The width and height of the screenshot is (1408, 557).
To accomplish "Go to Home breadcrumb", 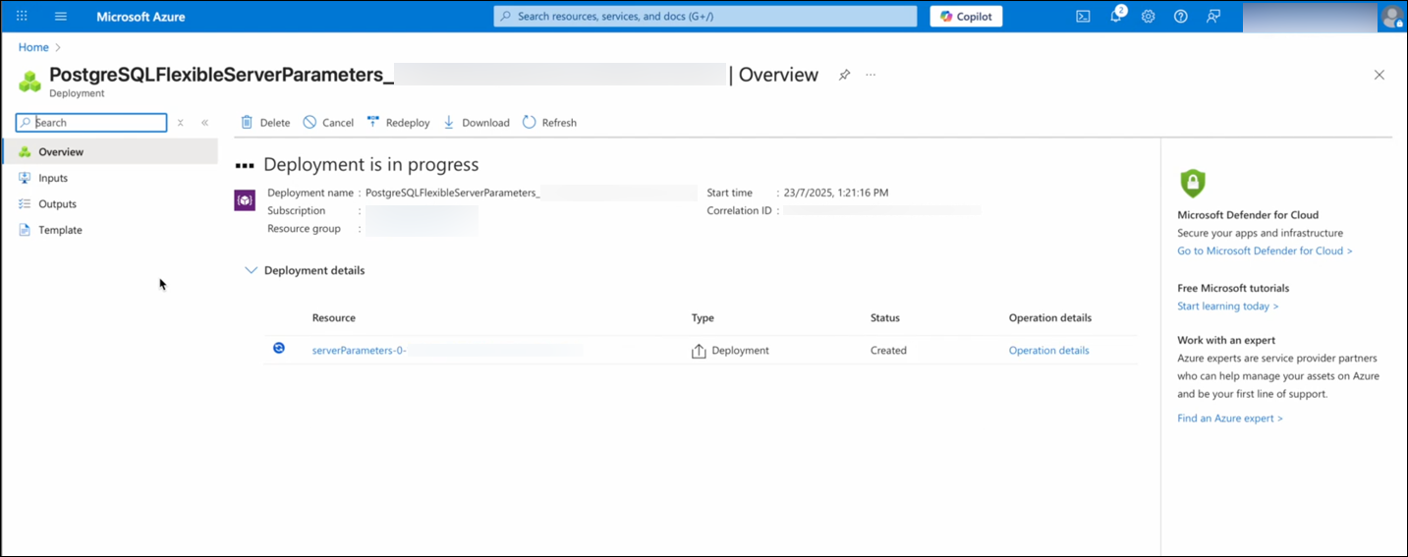I will [33, 47].
